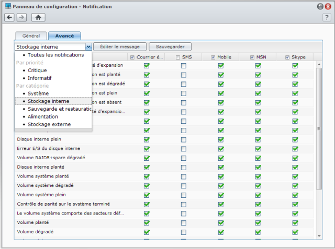Screen dimensions: 335x249
Task: Choose Critique priority from the list
Action: click(37, 70)
